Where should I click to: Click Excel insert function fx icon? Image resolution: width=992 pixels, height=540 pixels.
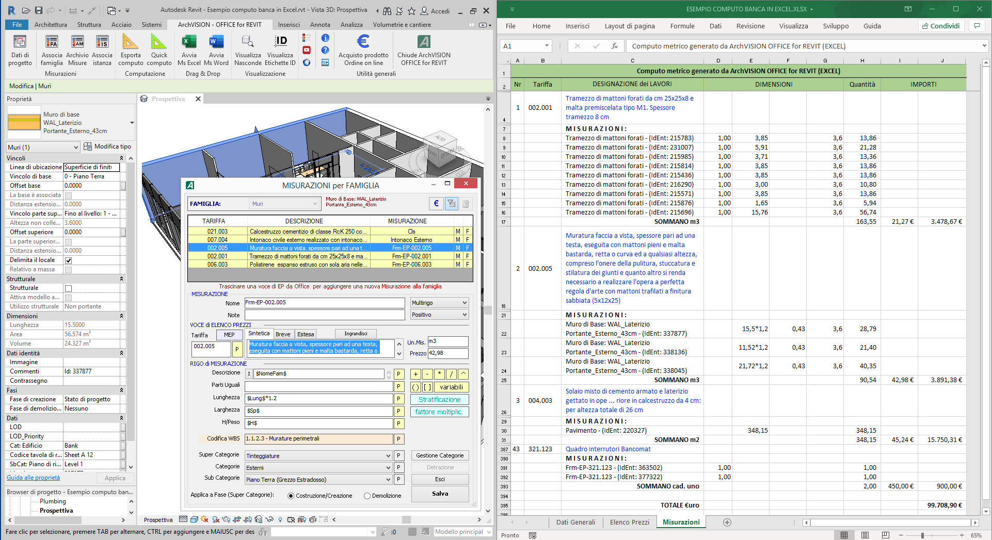[x=614, y=46]
